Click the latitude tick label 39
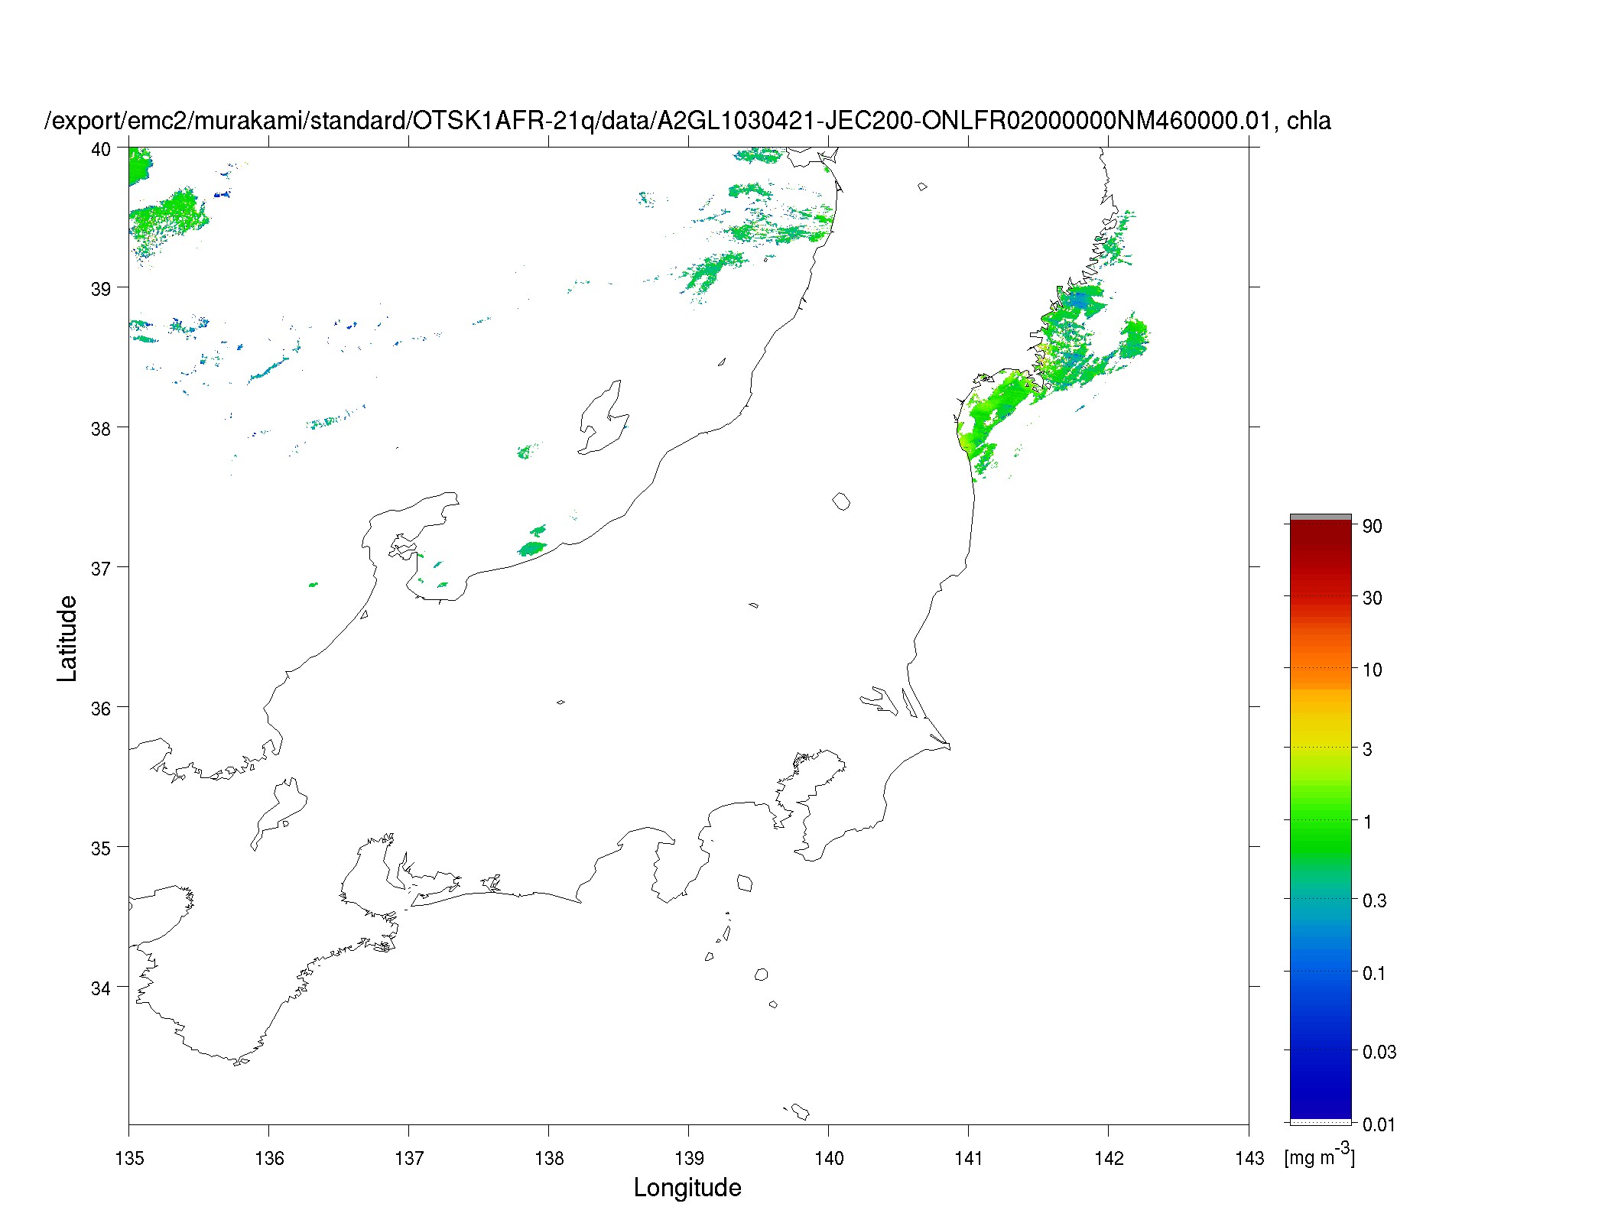Image resolution: width=1605 pixels, height=1223 pixels. click(101, 289)
